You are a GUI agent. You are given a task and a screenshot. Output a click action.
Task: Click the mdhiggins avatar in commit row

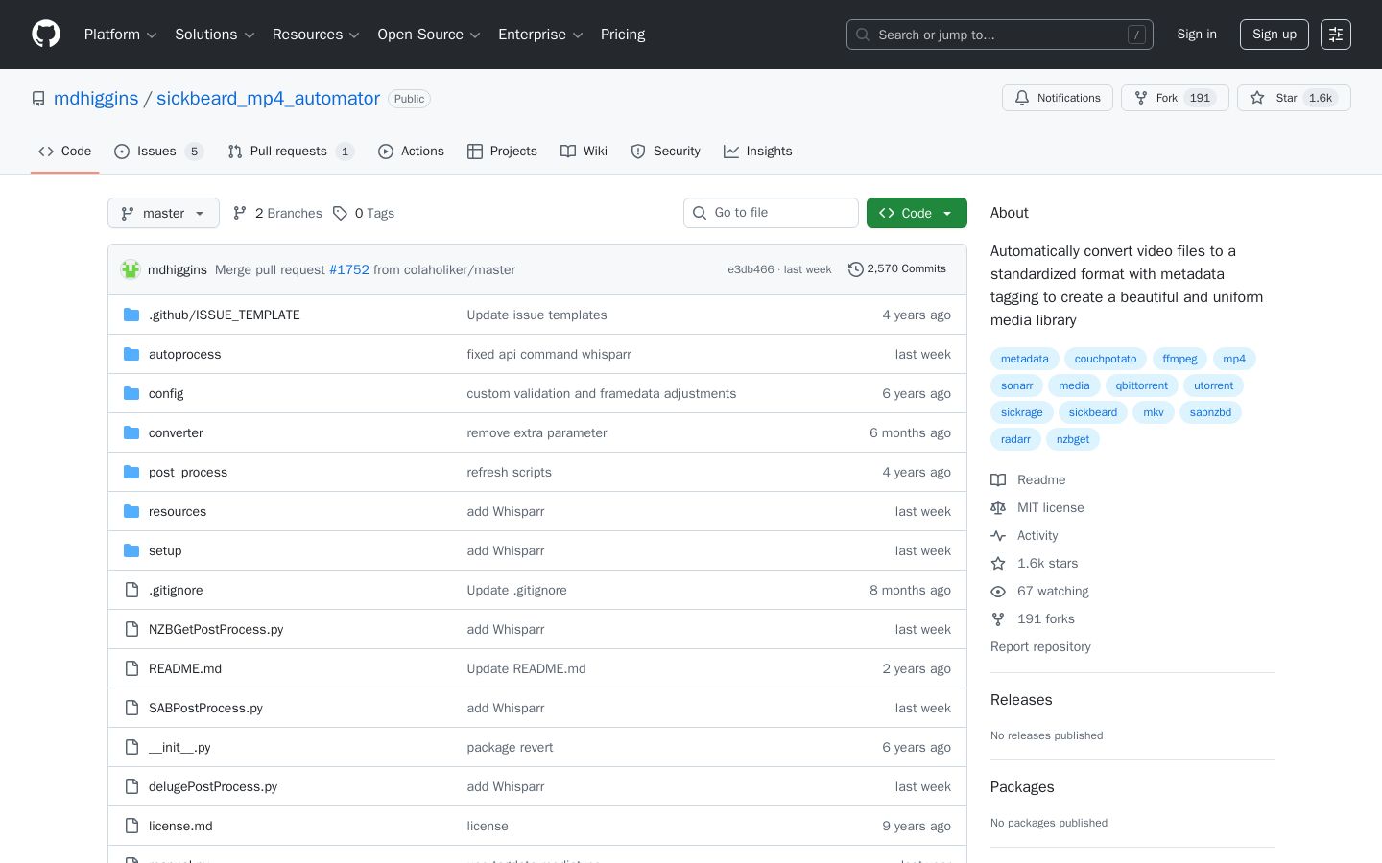coord(131,269)
